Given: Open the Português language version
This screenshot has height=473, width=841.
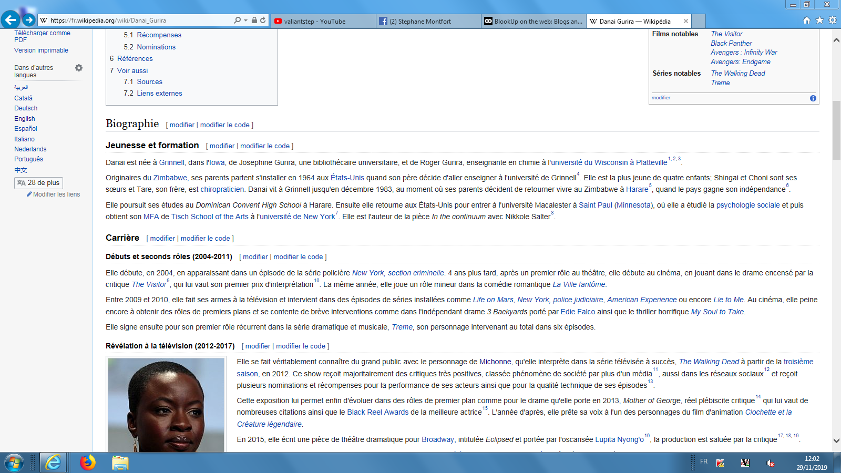Looking at the screenshot, I should point(28,159).
